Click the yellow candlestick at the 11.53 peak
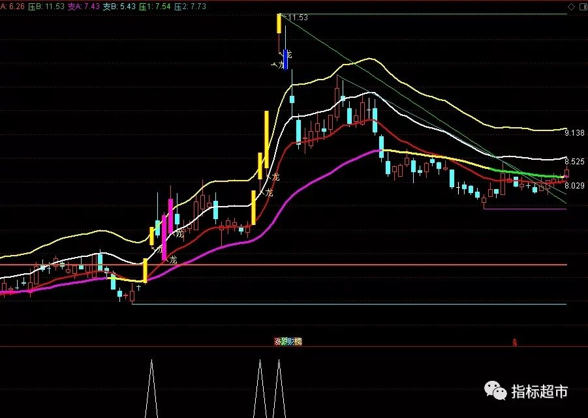This screenshot has height=418, width=588. click(x=279, y=23)
